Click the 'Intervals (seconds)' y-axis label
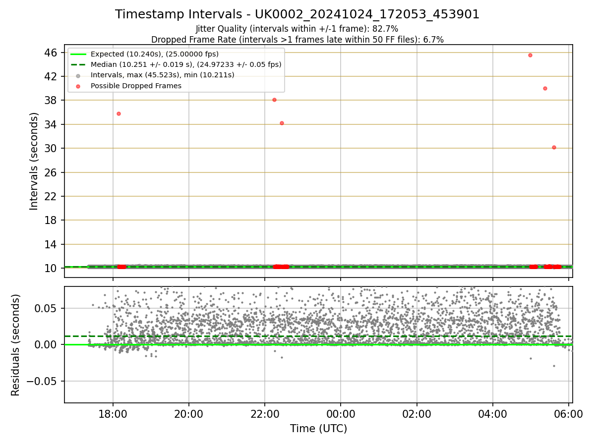Viewport: 595px width, 446px height. (34, 161)
